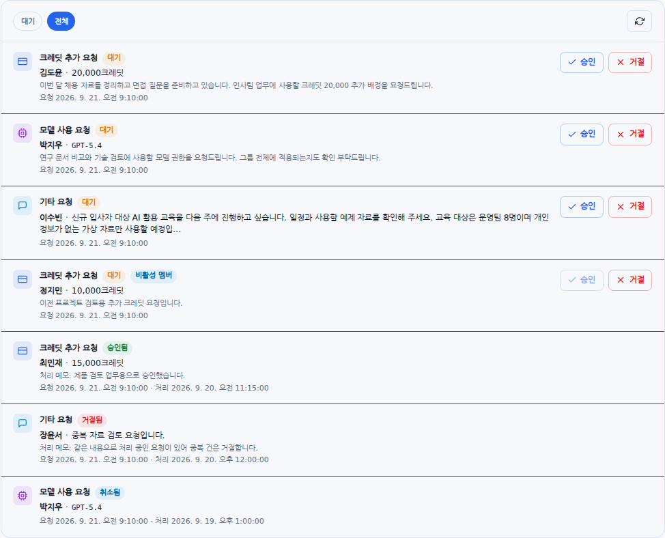Select the 전체 filter tab

pyautogui.click(x=61, y=21)
